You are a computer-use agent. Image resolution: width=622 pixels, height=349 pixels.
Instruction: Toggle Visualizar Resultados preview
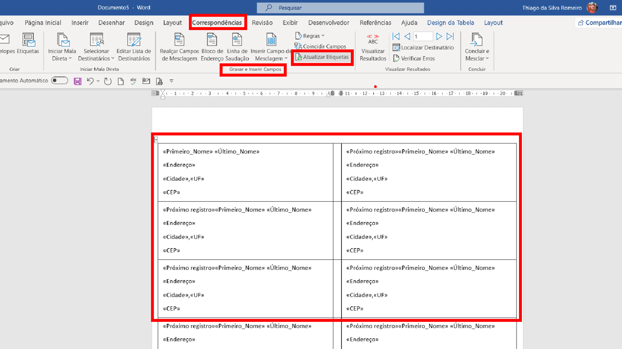tap(373, 47)
